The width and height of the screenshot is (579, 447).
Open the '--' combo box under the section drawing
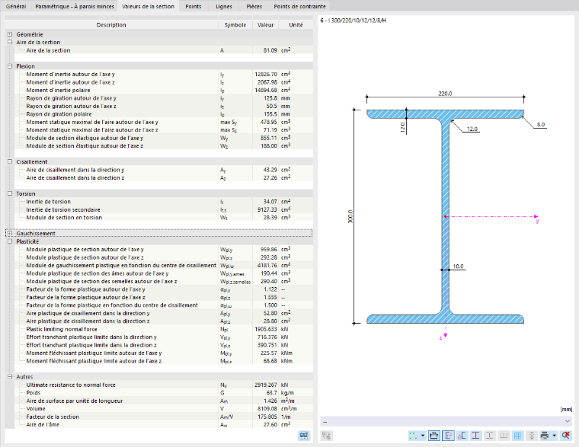coord(446,421)
